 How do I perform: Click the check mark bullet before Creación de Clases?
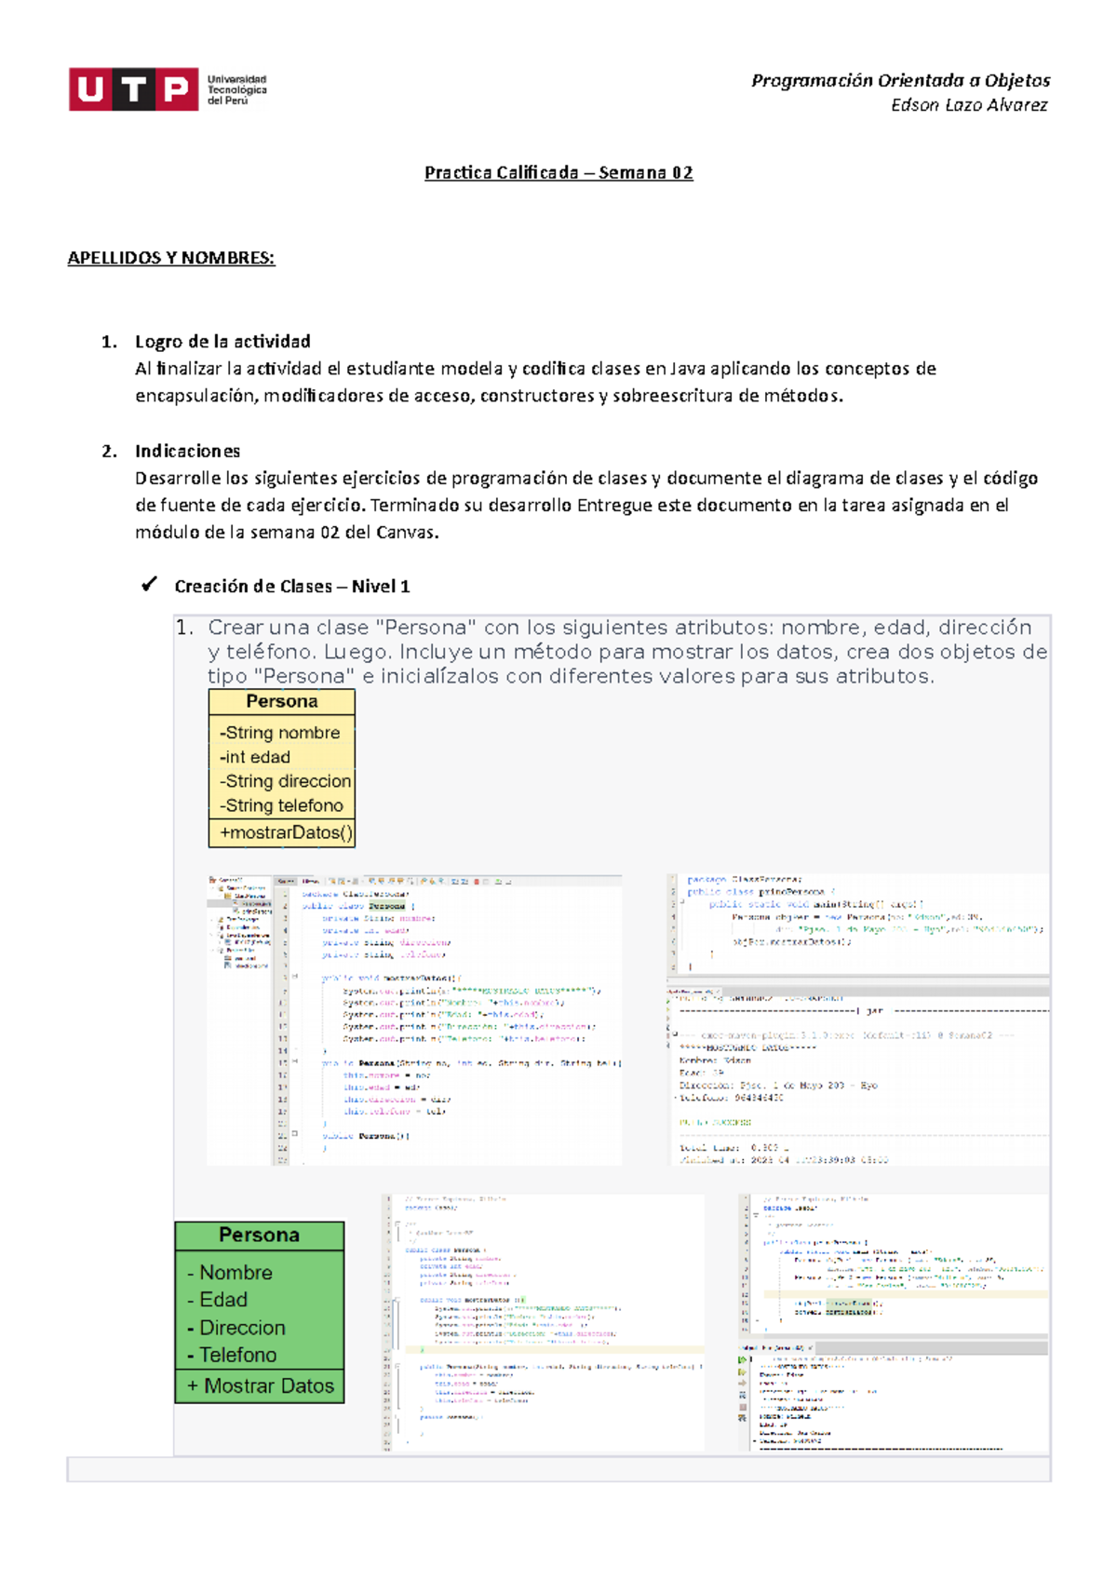point(149,585)
